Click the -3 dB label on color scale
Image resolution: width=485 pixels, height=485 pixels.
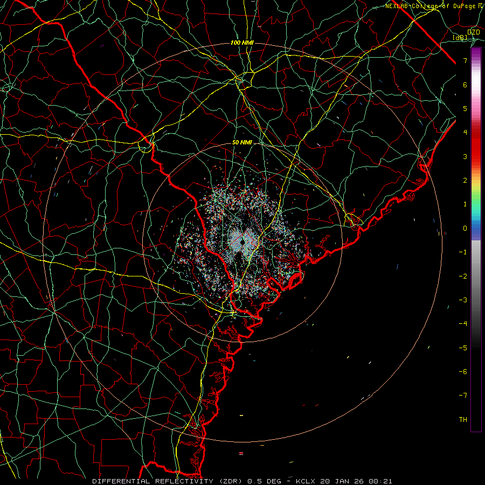463,300
